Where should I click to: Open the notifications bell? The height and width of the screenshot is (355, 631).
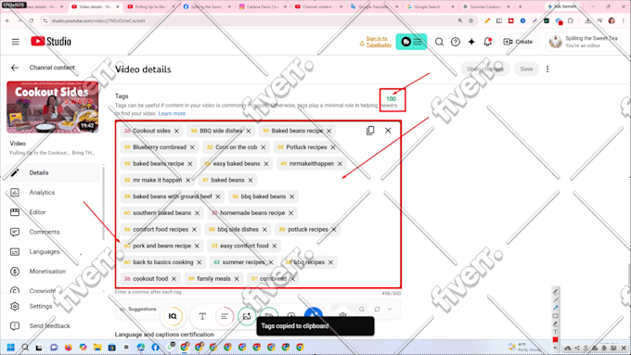[x=487, y=42]
